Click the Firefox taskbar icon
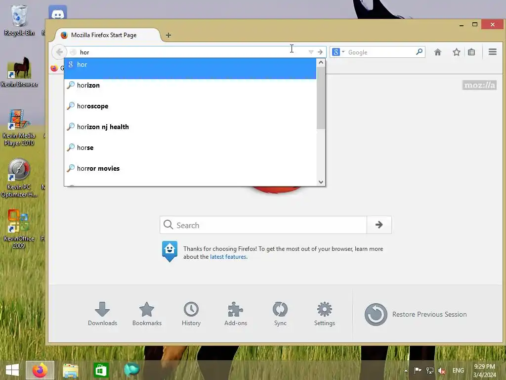506x380 pixels. [40, 370]
